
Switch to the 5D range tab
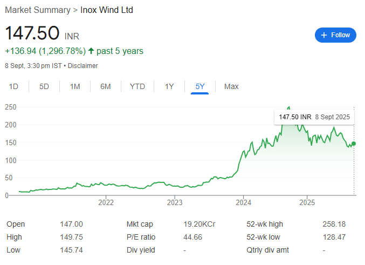coord(44,86)
